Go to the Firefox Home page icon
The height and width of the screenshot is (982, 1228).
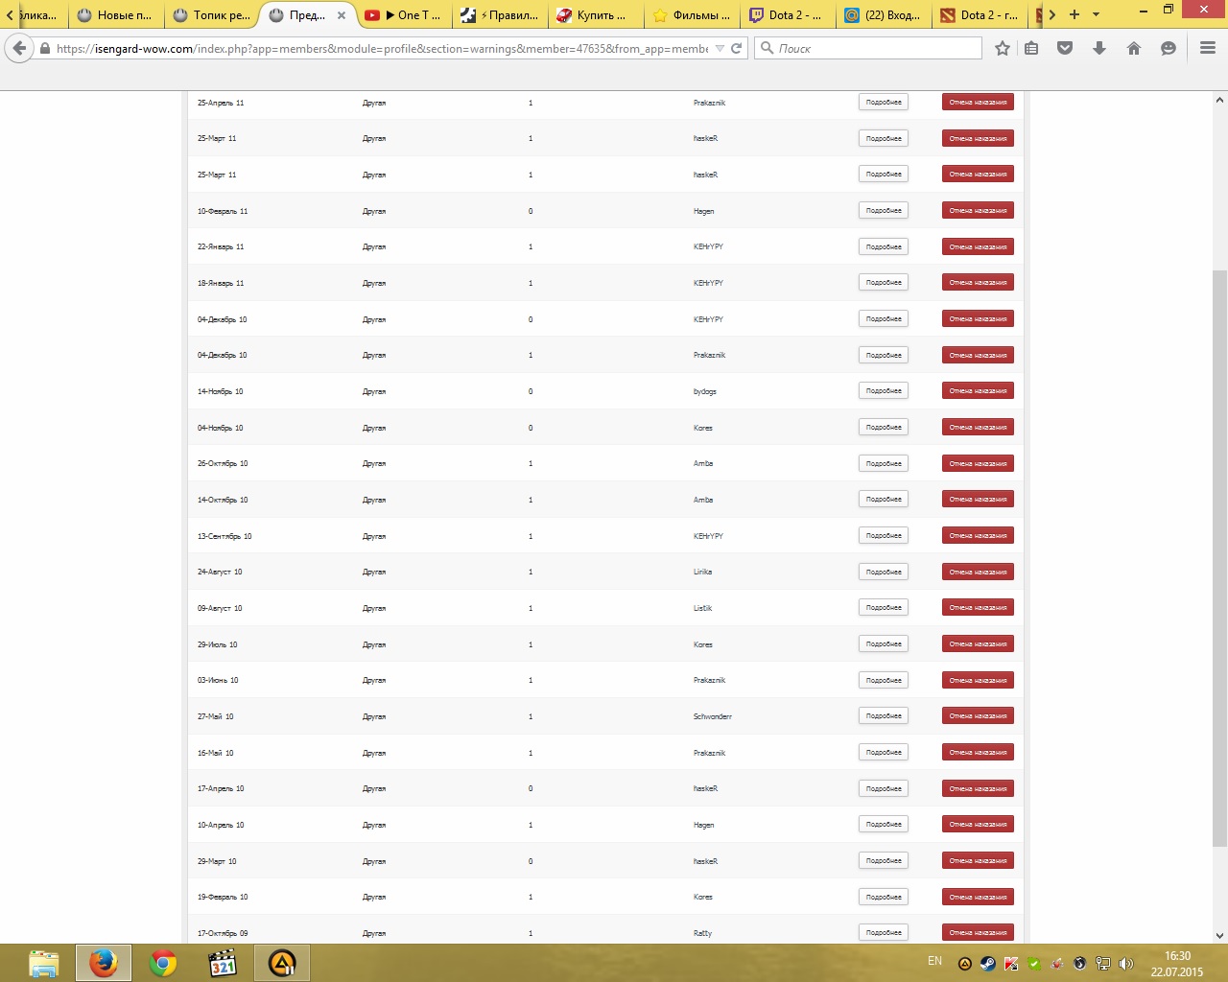point(1134,48)
